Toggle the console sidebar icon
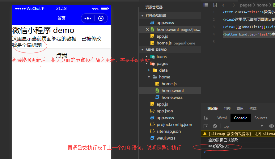Viewport: 275px width, 159px height. coord(206,126)
